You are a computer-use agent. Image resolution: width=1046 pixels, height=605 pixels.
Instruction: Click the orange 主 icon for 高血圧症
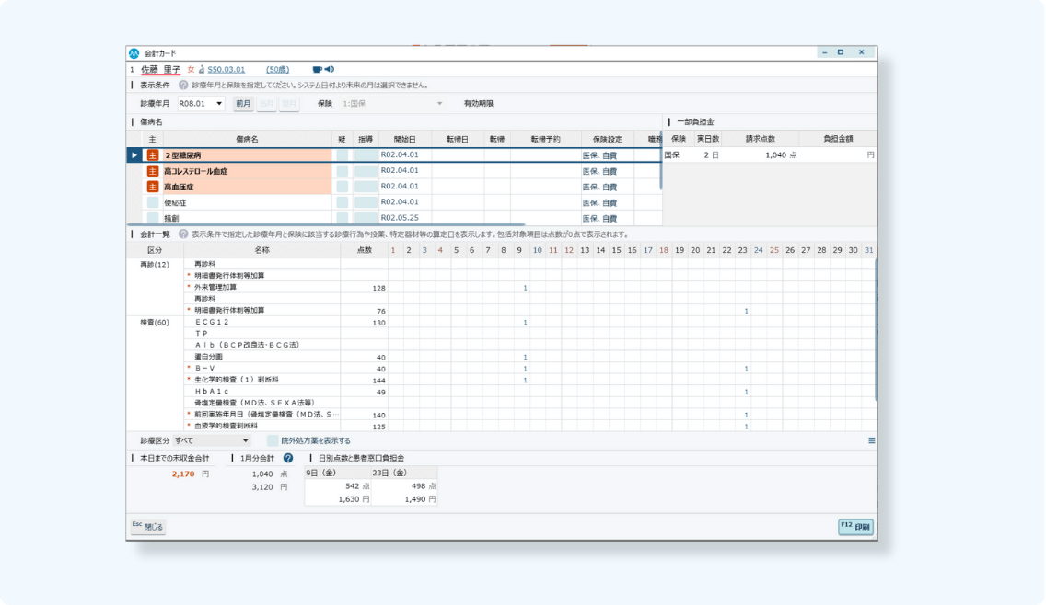tap(153, 187)
